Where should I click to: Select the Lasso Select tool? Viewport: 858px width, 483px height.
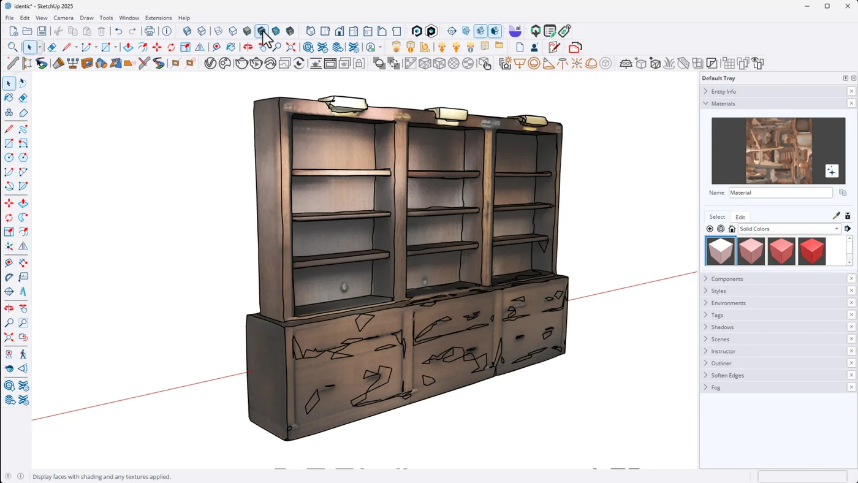coord(23,83)
